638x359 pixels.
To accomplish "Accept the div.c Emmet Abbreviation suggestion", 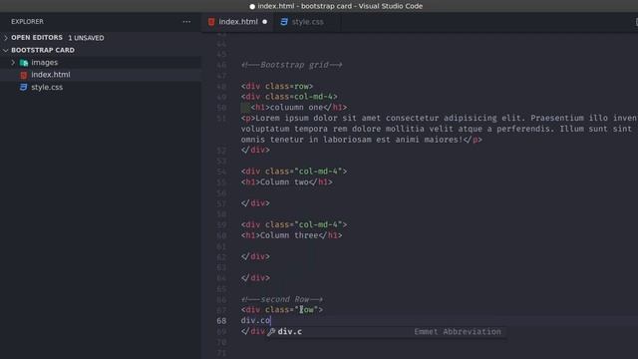I will [387, 332].
